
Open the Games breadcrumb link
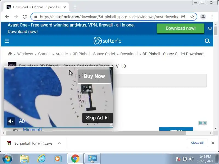coord(44,54)
